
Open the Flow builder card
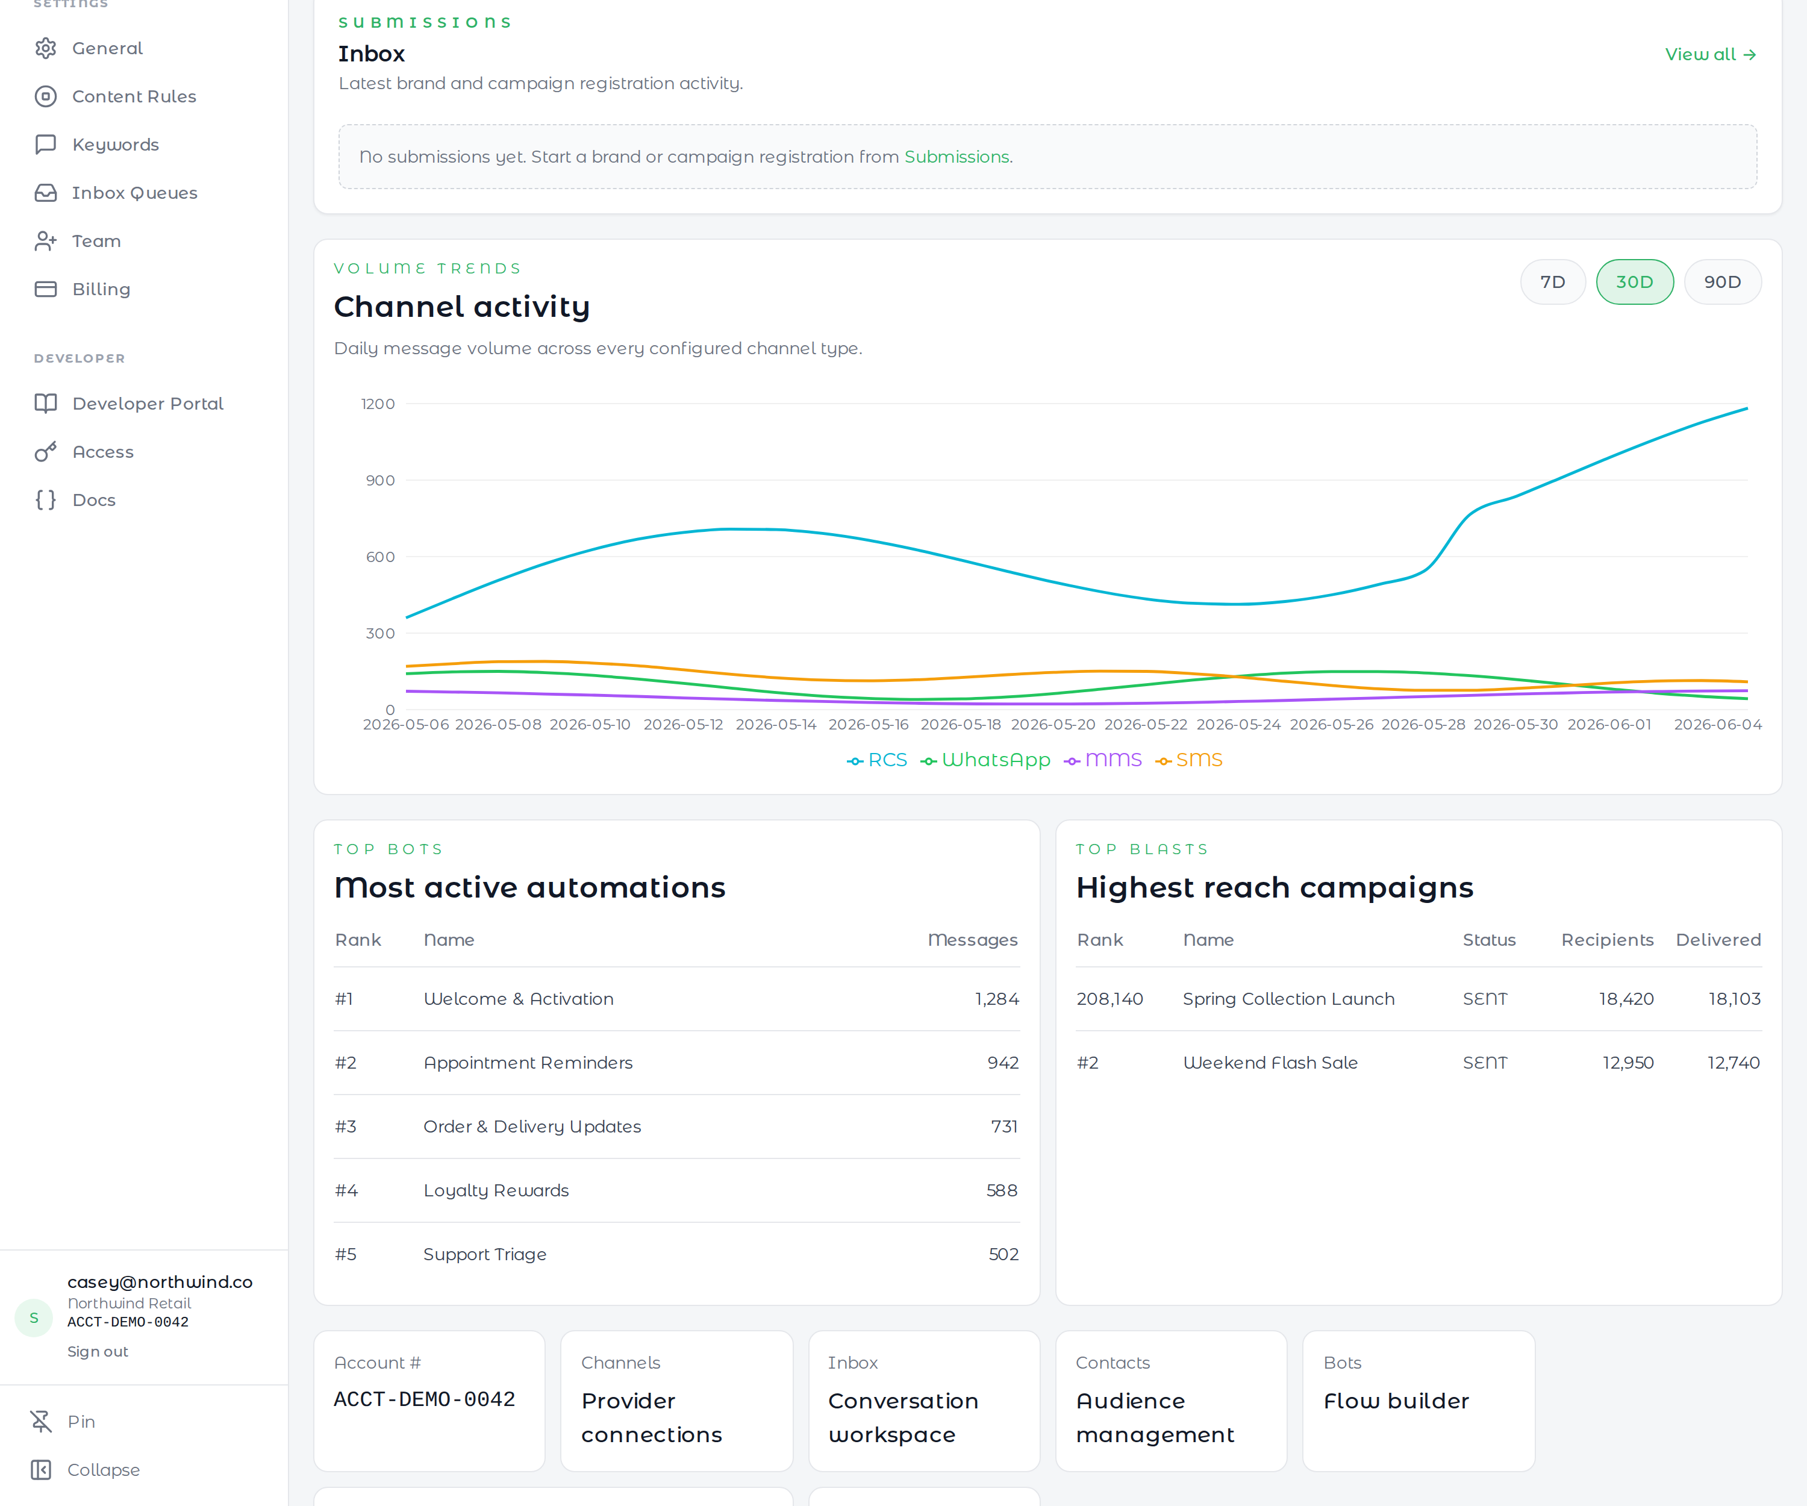[1419, 1401]
